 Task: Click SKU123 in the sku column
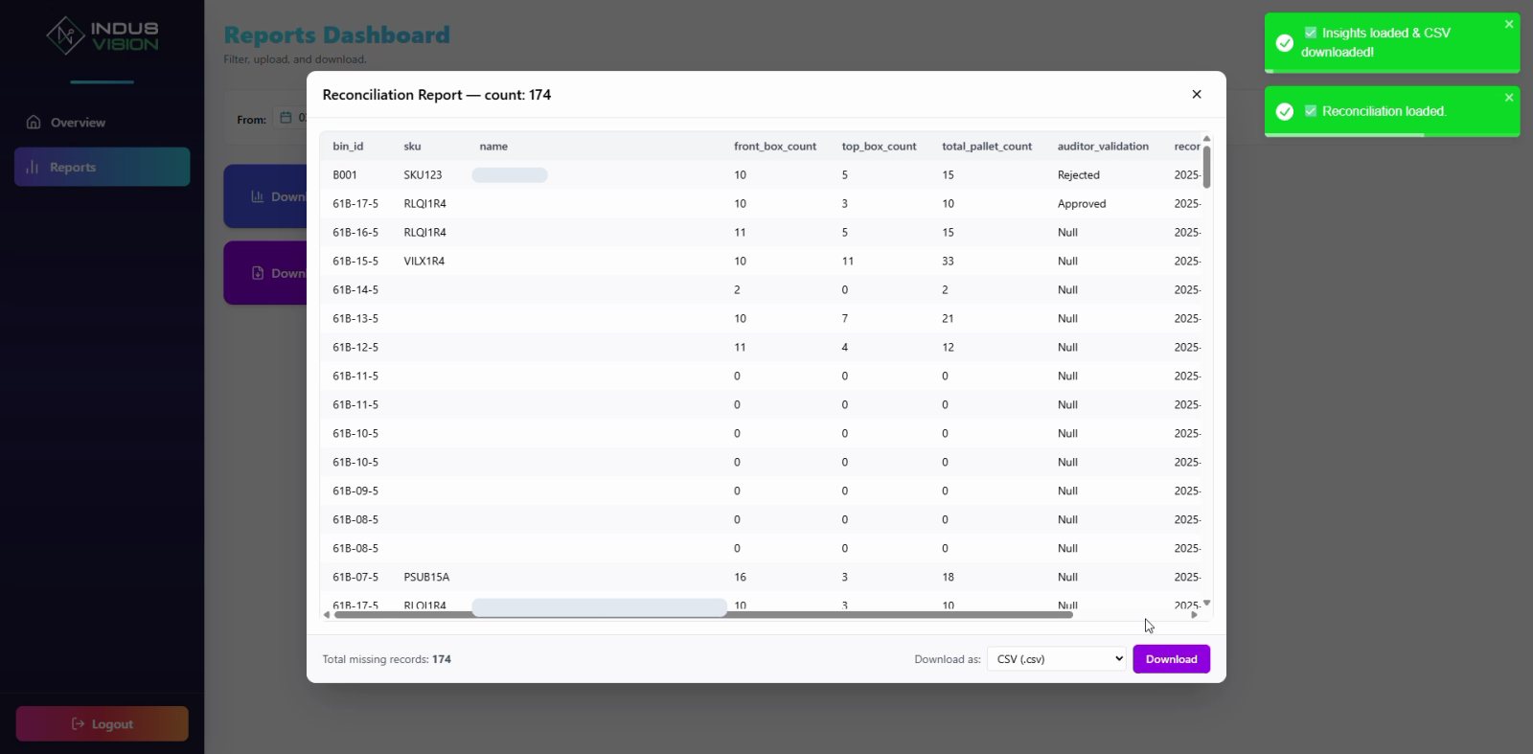coord(423,175)
